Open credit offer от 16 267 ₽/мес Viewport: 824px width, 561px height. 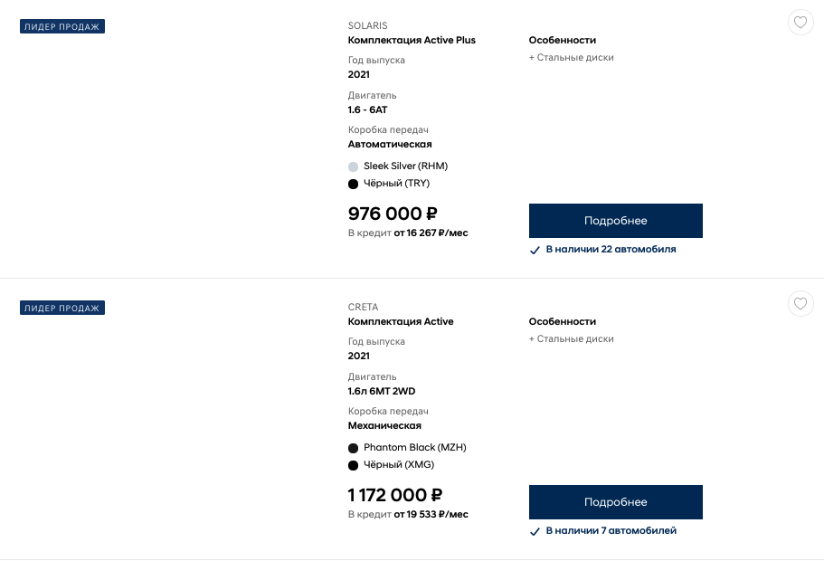pos(431,233)
